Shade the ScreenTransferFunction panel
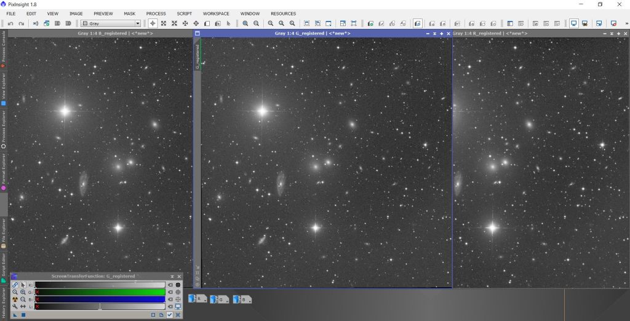 [x=172, y=277]
